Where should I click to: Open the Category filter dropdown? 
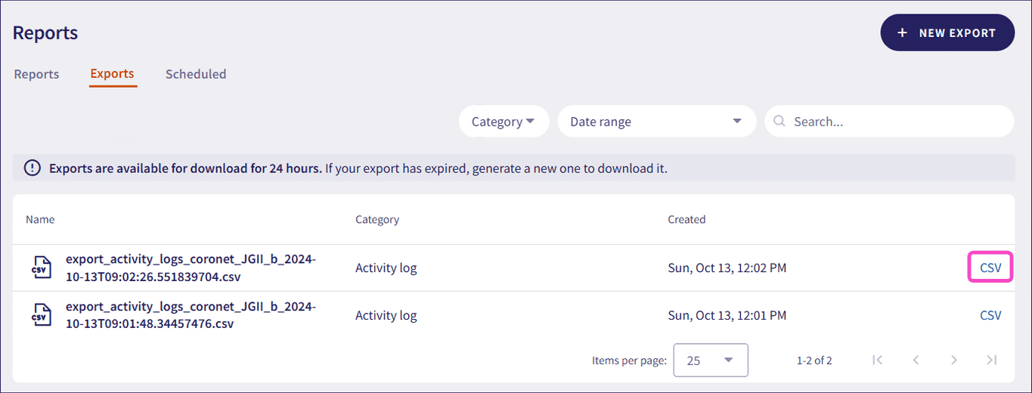(504, 122)
